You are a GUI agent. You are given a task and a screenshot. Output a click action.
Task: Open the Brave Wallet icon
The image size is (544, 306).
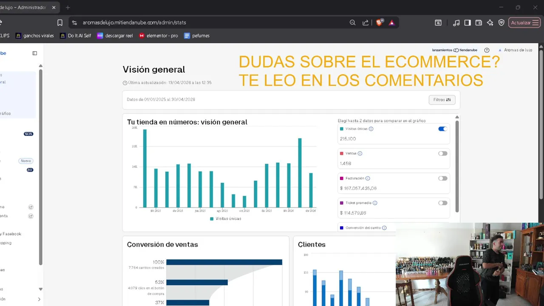pos(479,23)
